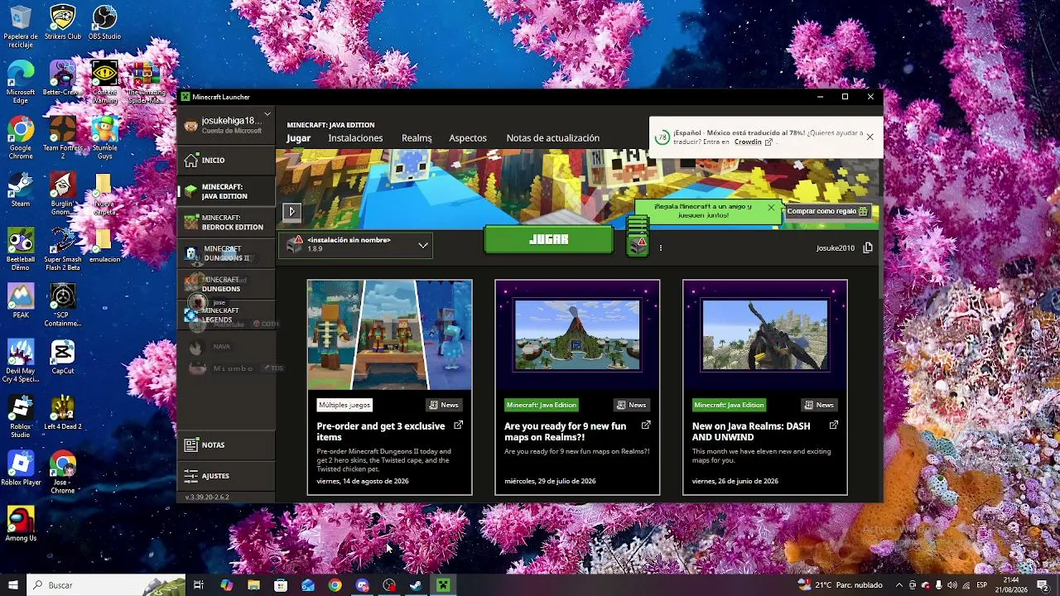Image resolution: width=1060 pixels, height=596 pixels.
Task: Open the three-dot options next to JUGAR
Action: point(661,248)
